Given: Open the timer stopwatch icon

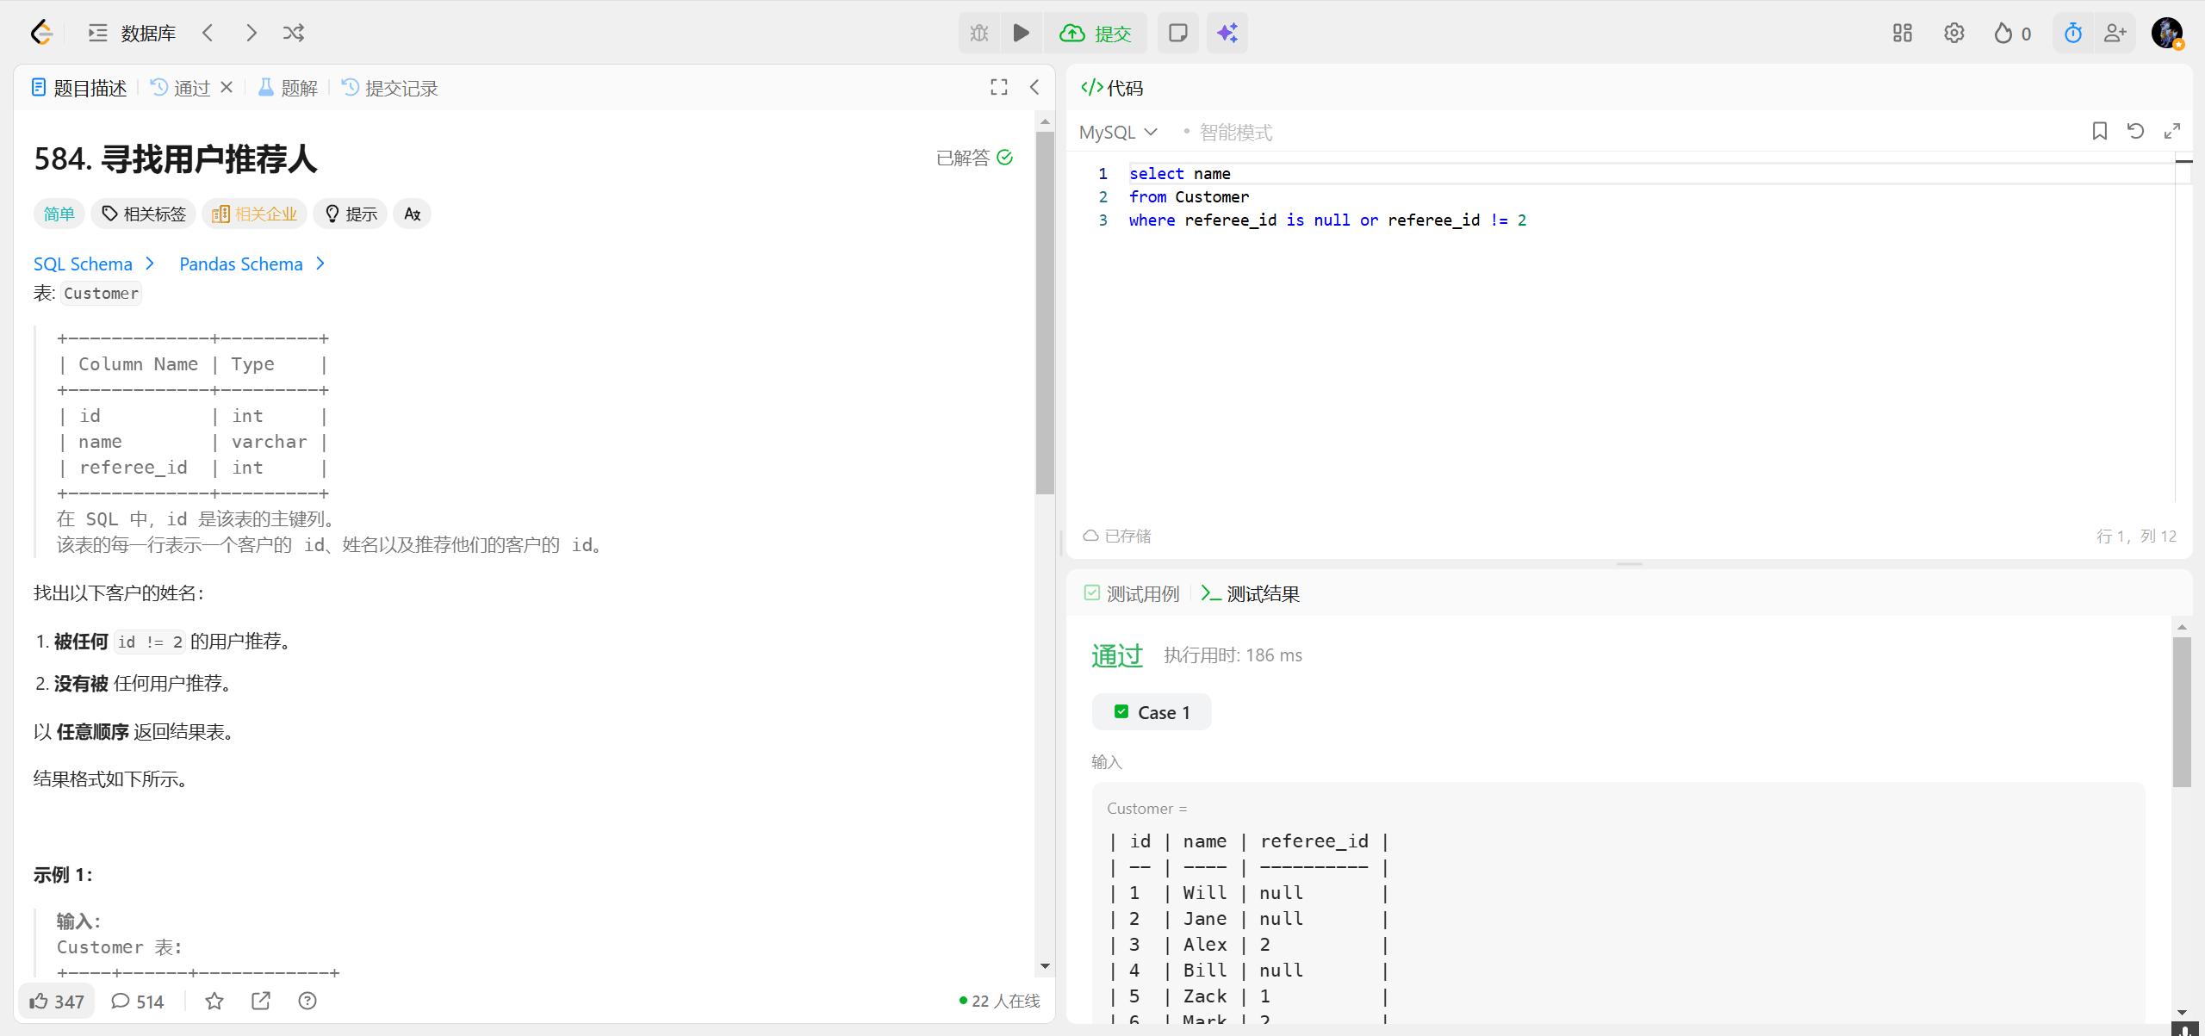Looking at the screenshot, I should [2072, 33].
